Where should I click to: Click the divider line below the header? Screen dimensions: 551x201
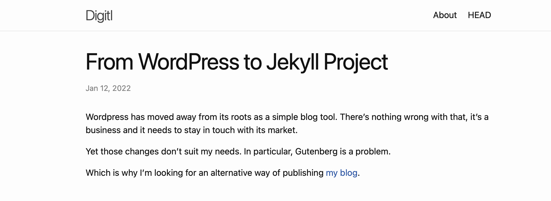coord(274,31)
